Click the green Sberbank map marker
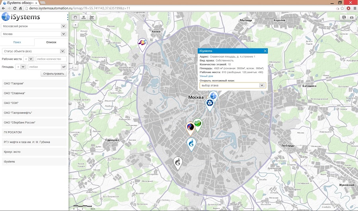Image resolution: width=358 pixels, height=211 pixels. 197,125
